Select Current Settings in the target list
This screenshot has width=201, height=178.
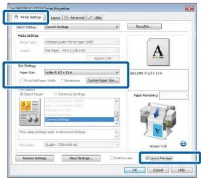[x=79, y=120]
